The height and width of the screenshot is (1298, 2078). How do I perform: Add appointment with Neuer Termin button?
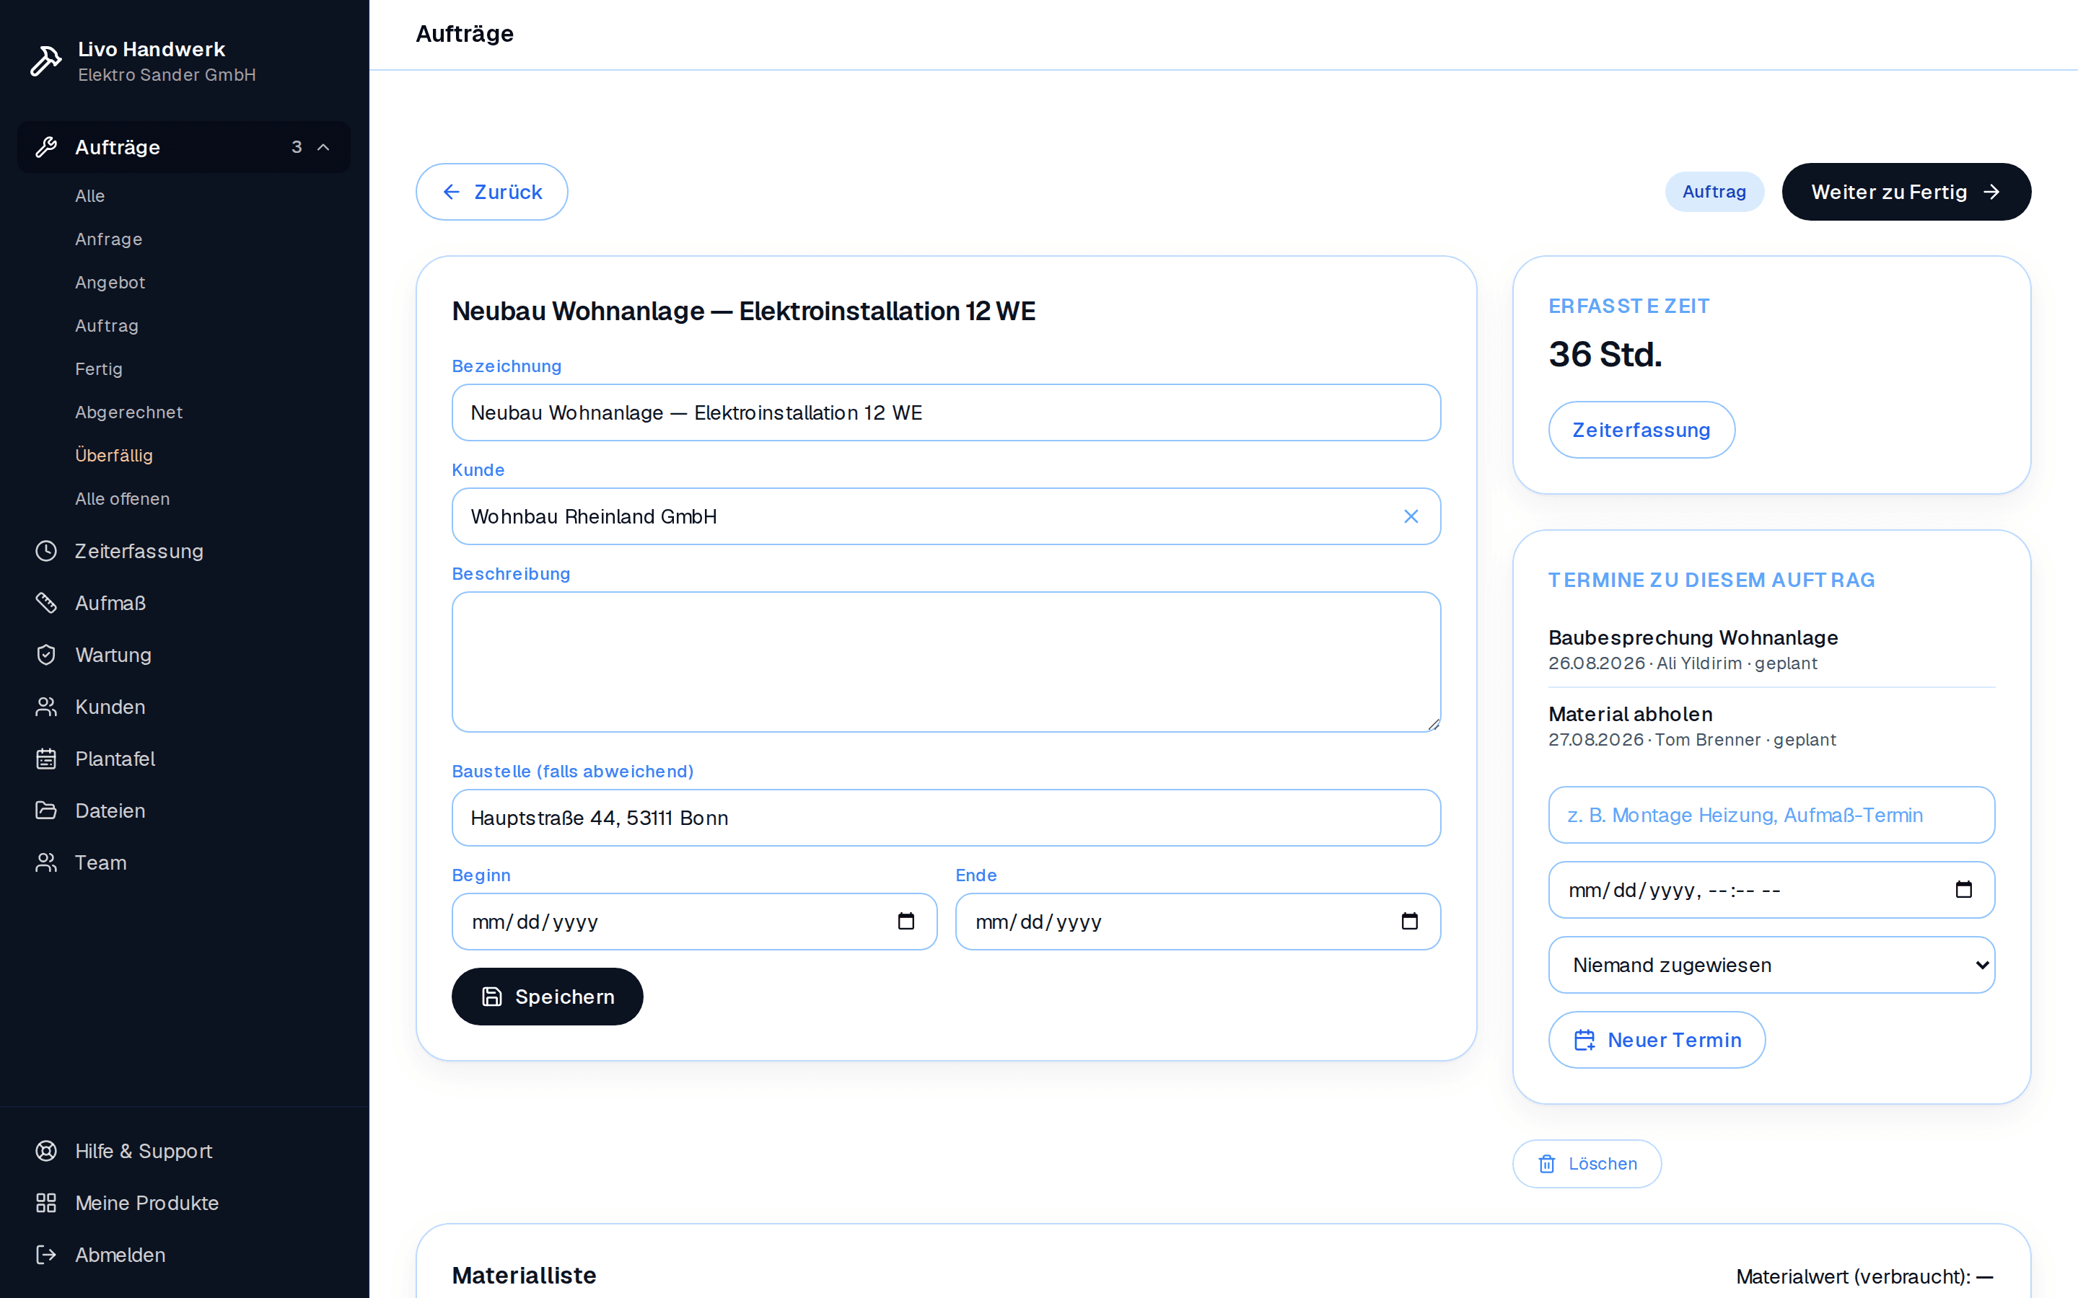tap(1657, 1040)
